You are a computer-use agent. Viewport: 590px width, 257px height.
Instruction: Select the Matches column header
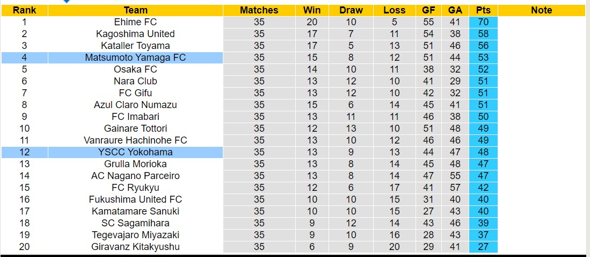(x=259, y=10)
